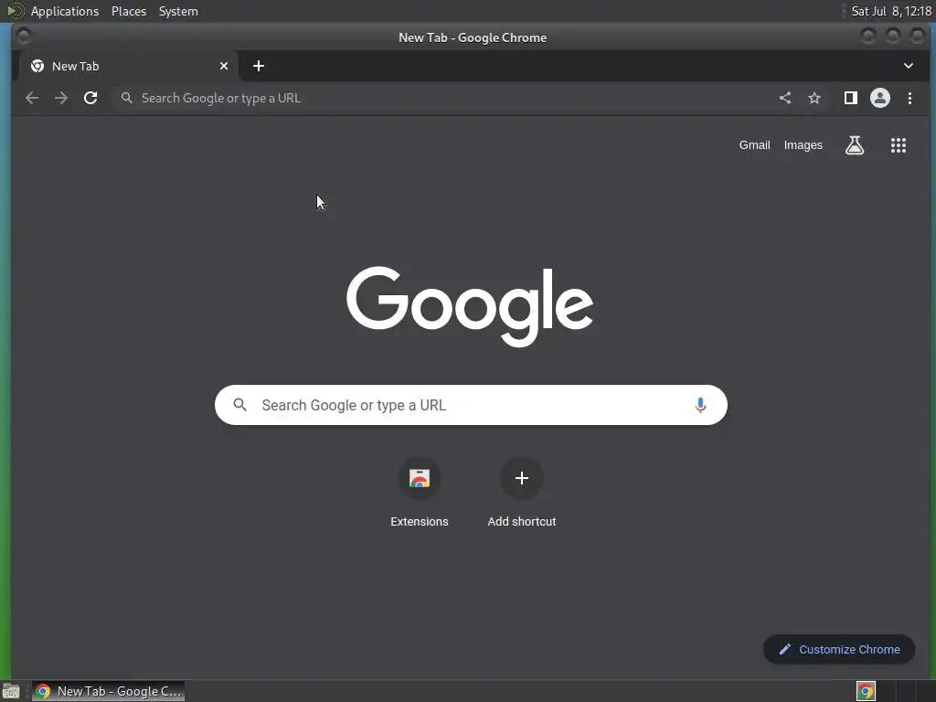The width and height of the screenshot is (936, 702).
Task: Open the System menu
Action: 178,11
